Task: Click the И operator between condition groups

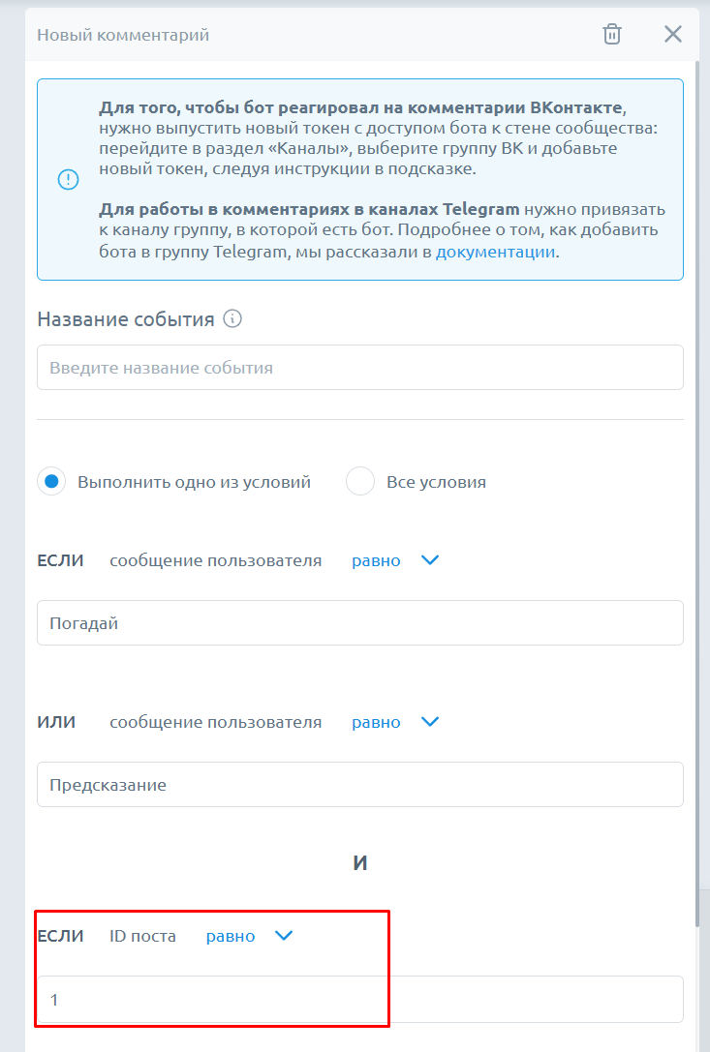Action: pos(359,863)
